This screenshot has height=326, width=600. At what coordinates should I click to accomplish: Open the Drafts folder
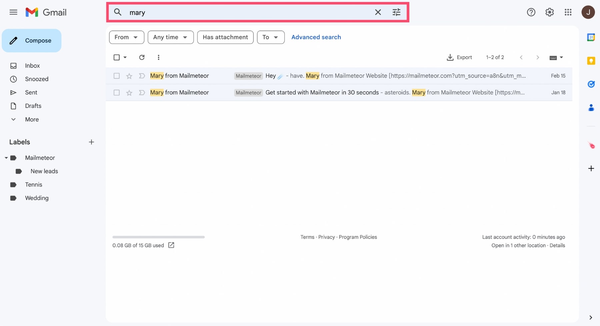pos(33,106)
